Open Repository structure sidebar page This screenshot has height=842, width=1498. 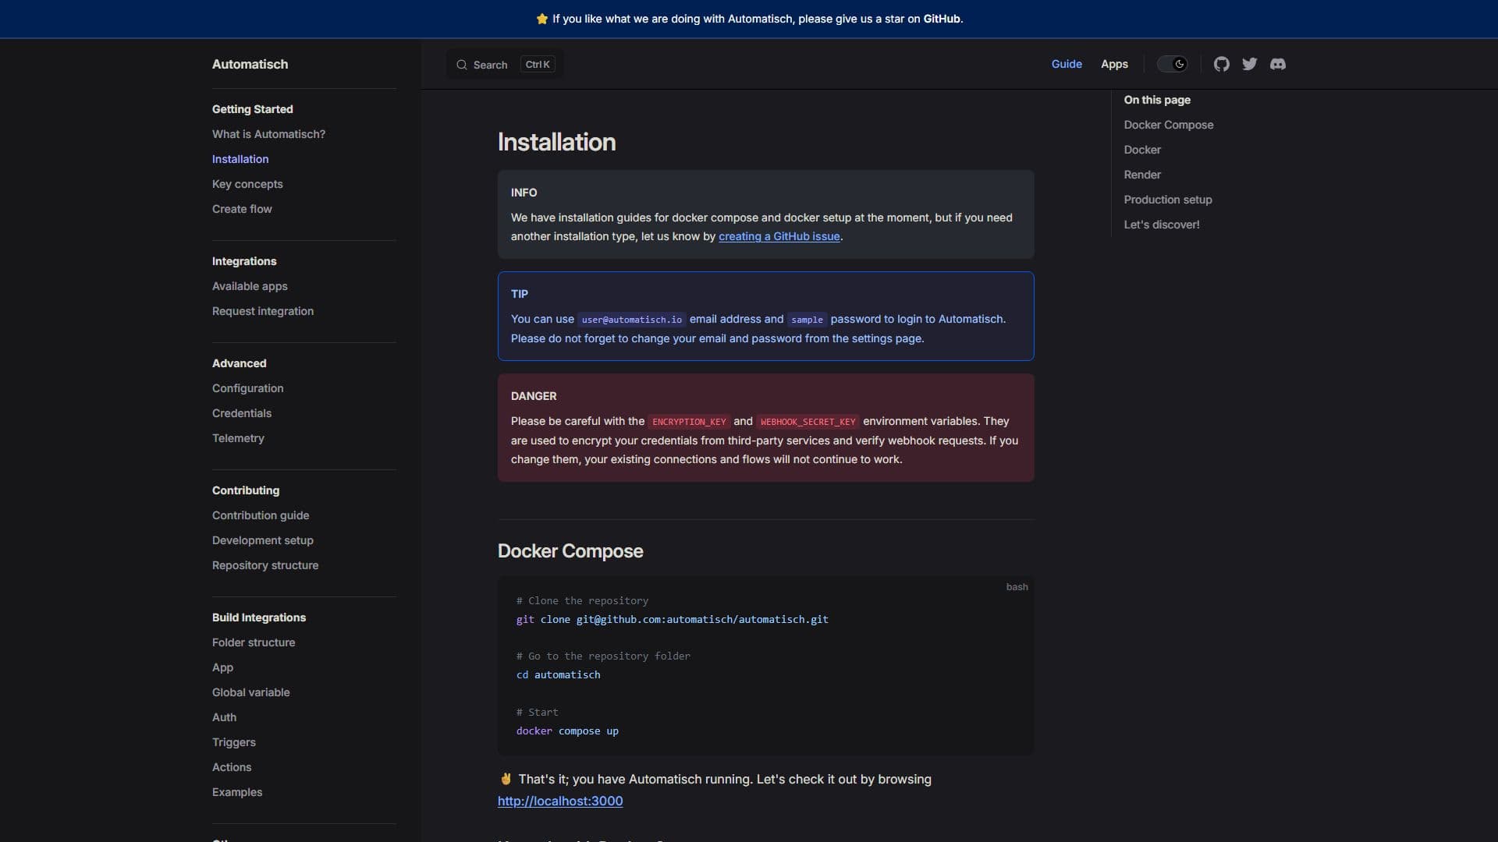pyautogui.click(x=265, y=565)
